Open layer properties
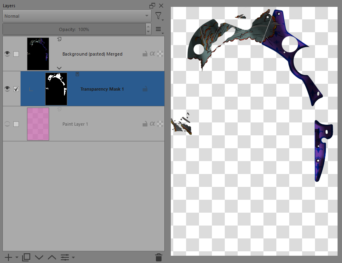This screenshot has height=263, width=342. tap(65, 257)
